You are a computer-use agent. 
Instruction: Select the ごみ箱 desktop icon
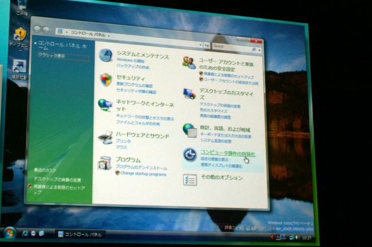point(22,8)
